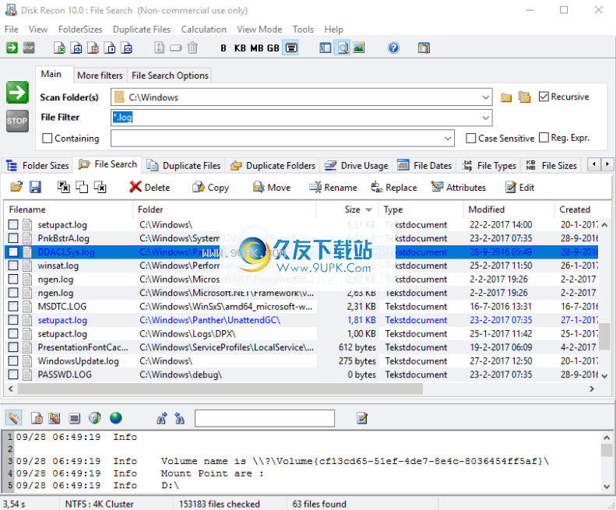Switch to File Search Options tab
The image size is (616, 510).
(x=170, y=76)
